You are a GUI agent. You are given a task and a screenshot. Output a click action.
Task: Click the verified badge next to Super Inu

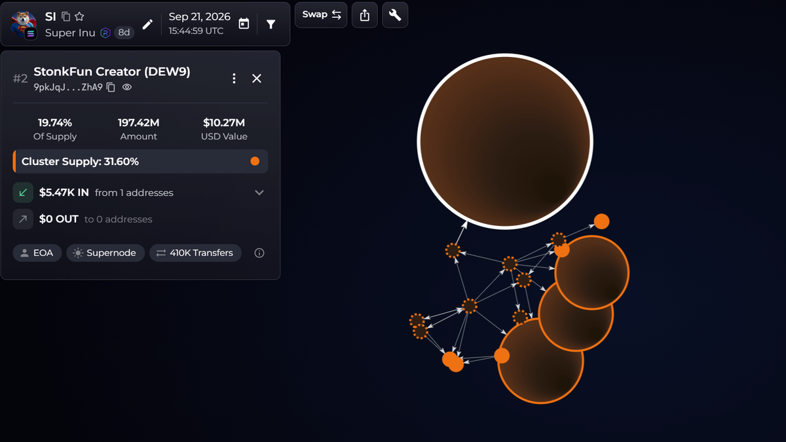[105, 33]
